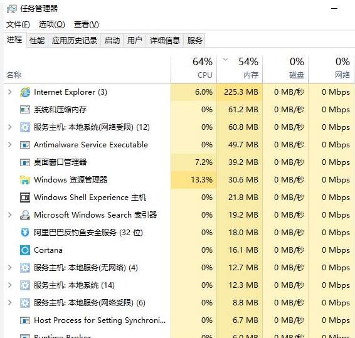355x338 pixels.
Task: Expand the Internet Explorer (3) process group
Action: point(10,92)
